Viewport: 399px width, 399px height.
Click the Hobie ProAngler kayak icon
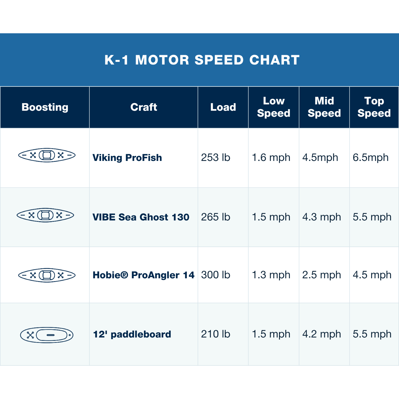click(47, 275)
